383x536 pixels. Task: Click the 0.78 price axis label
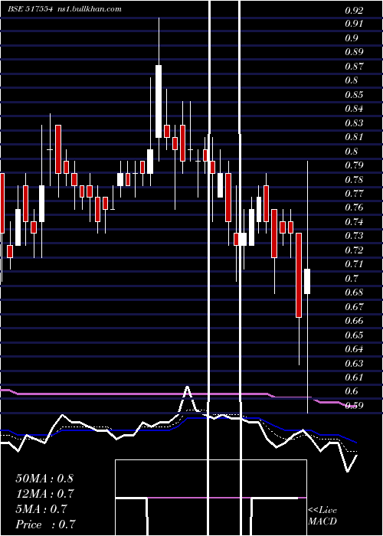[354, 179]
